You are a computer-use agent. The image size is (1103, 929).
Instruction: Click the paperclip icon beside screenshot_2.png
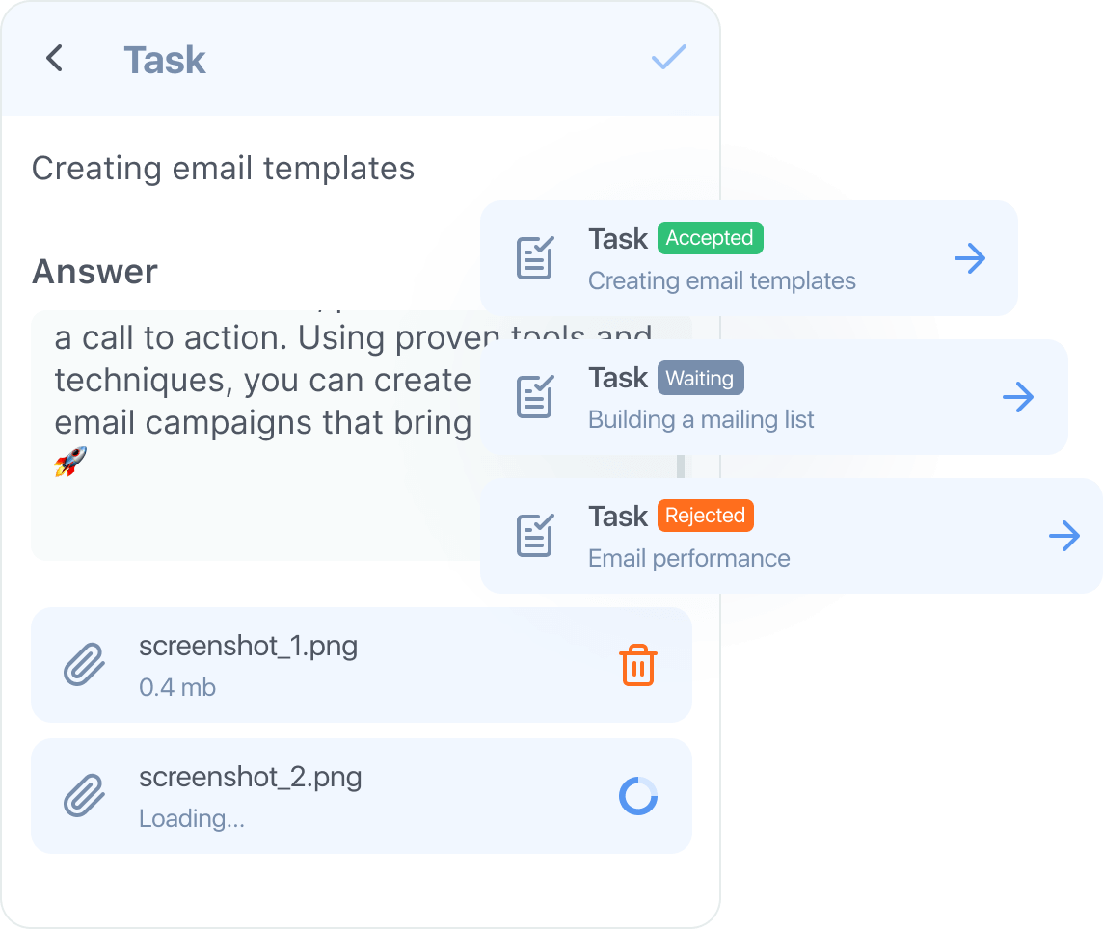click(x=84, y=797)
